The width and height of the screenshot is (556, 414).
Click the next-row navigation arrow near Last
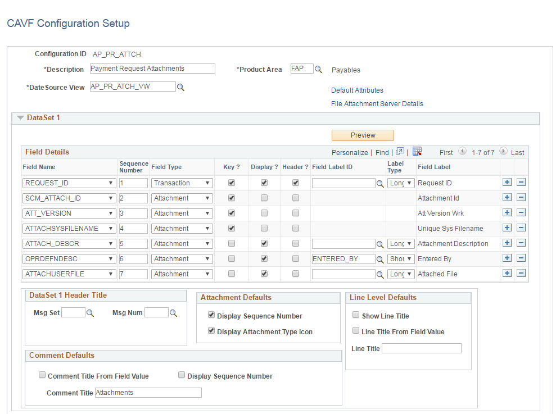(x=504, y=152)
